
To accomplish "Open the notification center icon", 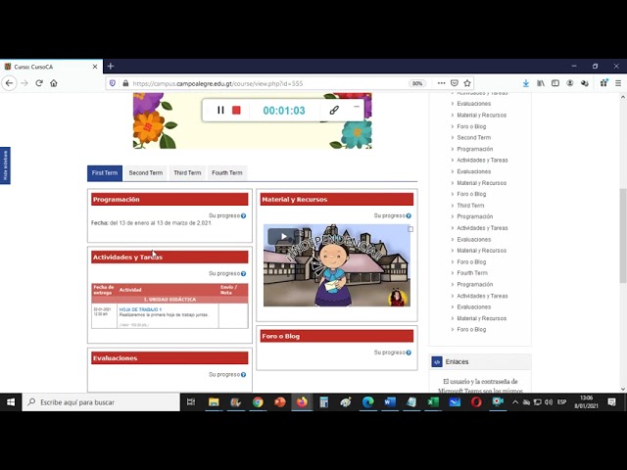I will click(x=611, y=402).
